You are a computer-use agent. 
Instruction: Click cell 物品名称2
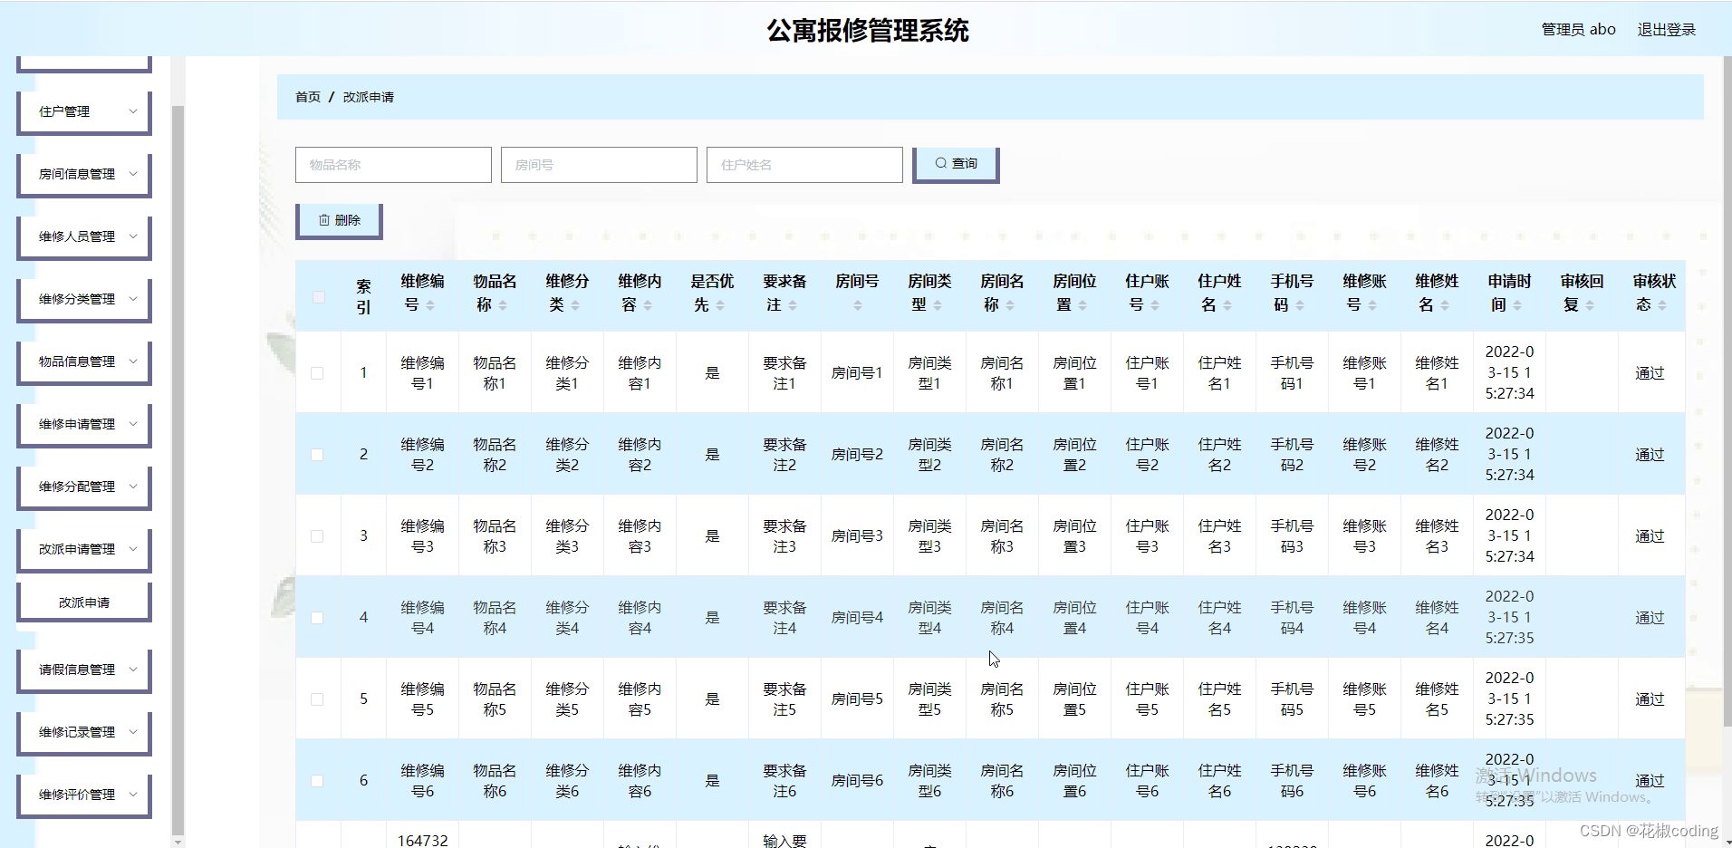point(496,455)
